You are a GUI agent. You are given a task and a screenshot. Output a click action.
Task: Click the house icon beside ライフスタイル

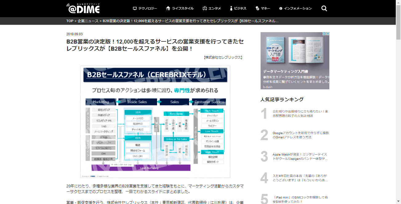click(168, 8)
